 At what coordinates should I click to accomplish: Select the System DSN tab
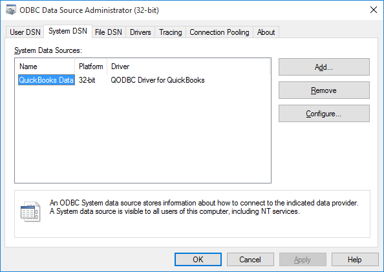pos(68,31)
